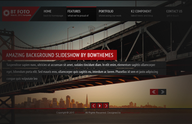
Task: Click the Amazing Background Slideshow title banner
Action: click(60, 55)
